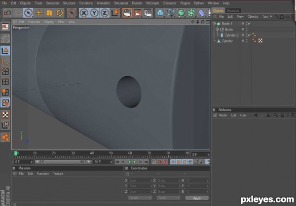Switch to Edges mode
The width and height of the screenshot is (296, 206).
(x=5, y=82)
